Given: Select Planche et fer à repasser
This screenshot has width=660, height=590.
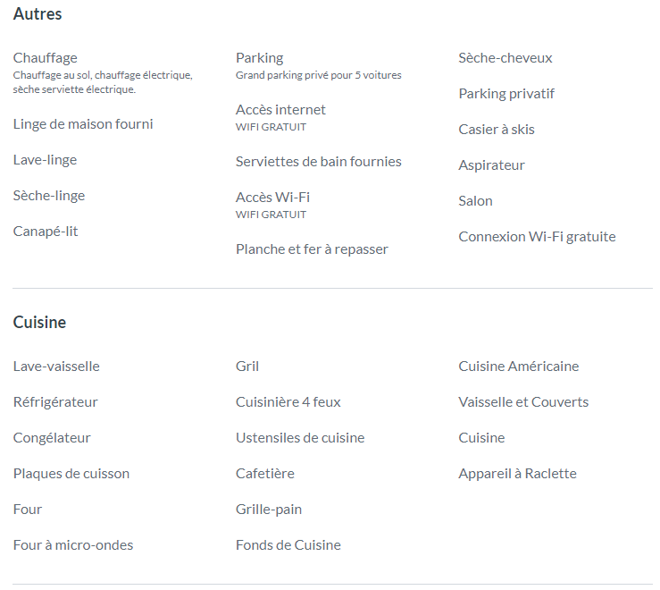Looking at the screenshot, I should click(312, 249).
